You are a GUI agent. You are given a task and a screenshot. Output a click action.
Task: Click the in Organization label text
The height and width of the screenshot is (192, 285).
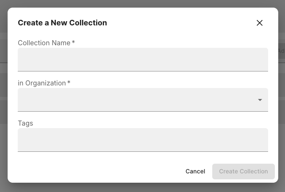click(x=41, y=83)
